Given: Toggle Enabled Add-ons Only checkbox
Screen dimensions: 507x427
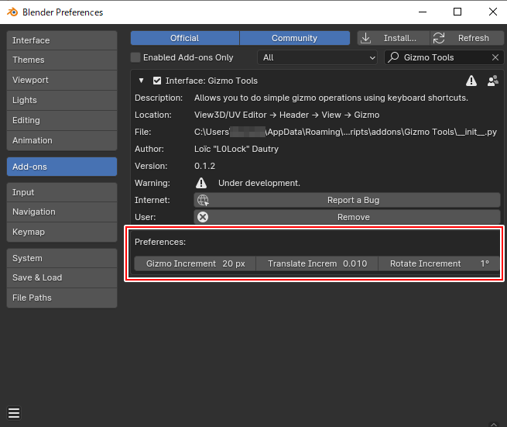Looking at the screenshot, I should (x=136, y=57).
